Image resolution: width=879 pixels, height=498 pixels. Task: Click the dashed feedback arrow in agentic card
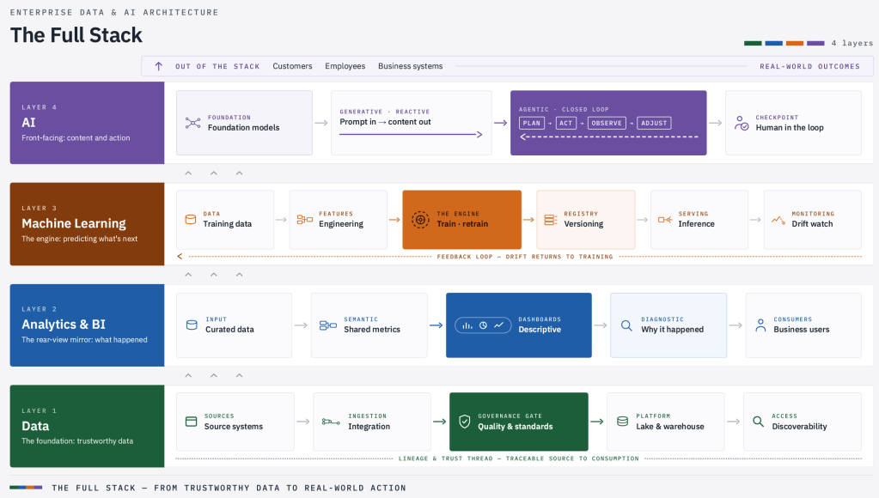[x=609, y=137]
